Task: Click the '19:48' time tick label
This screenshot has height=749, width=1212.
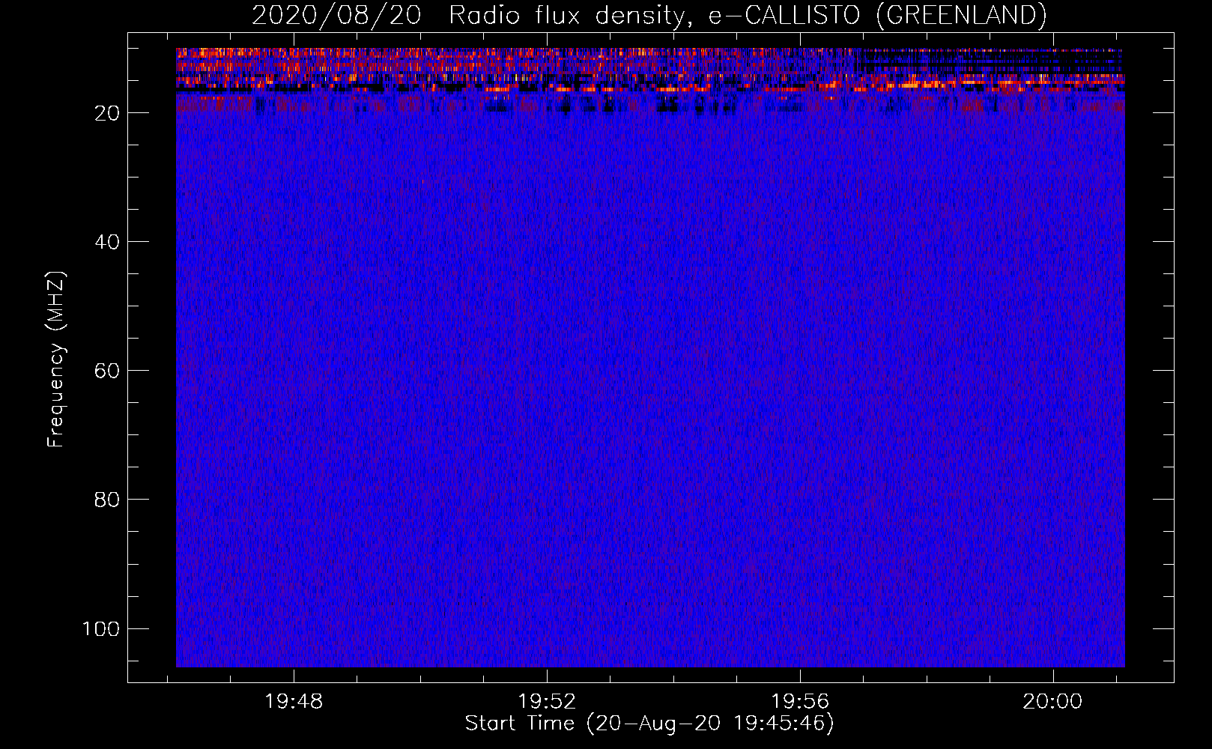Action: [x=294, y=702]
